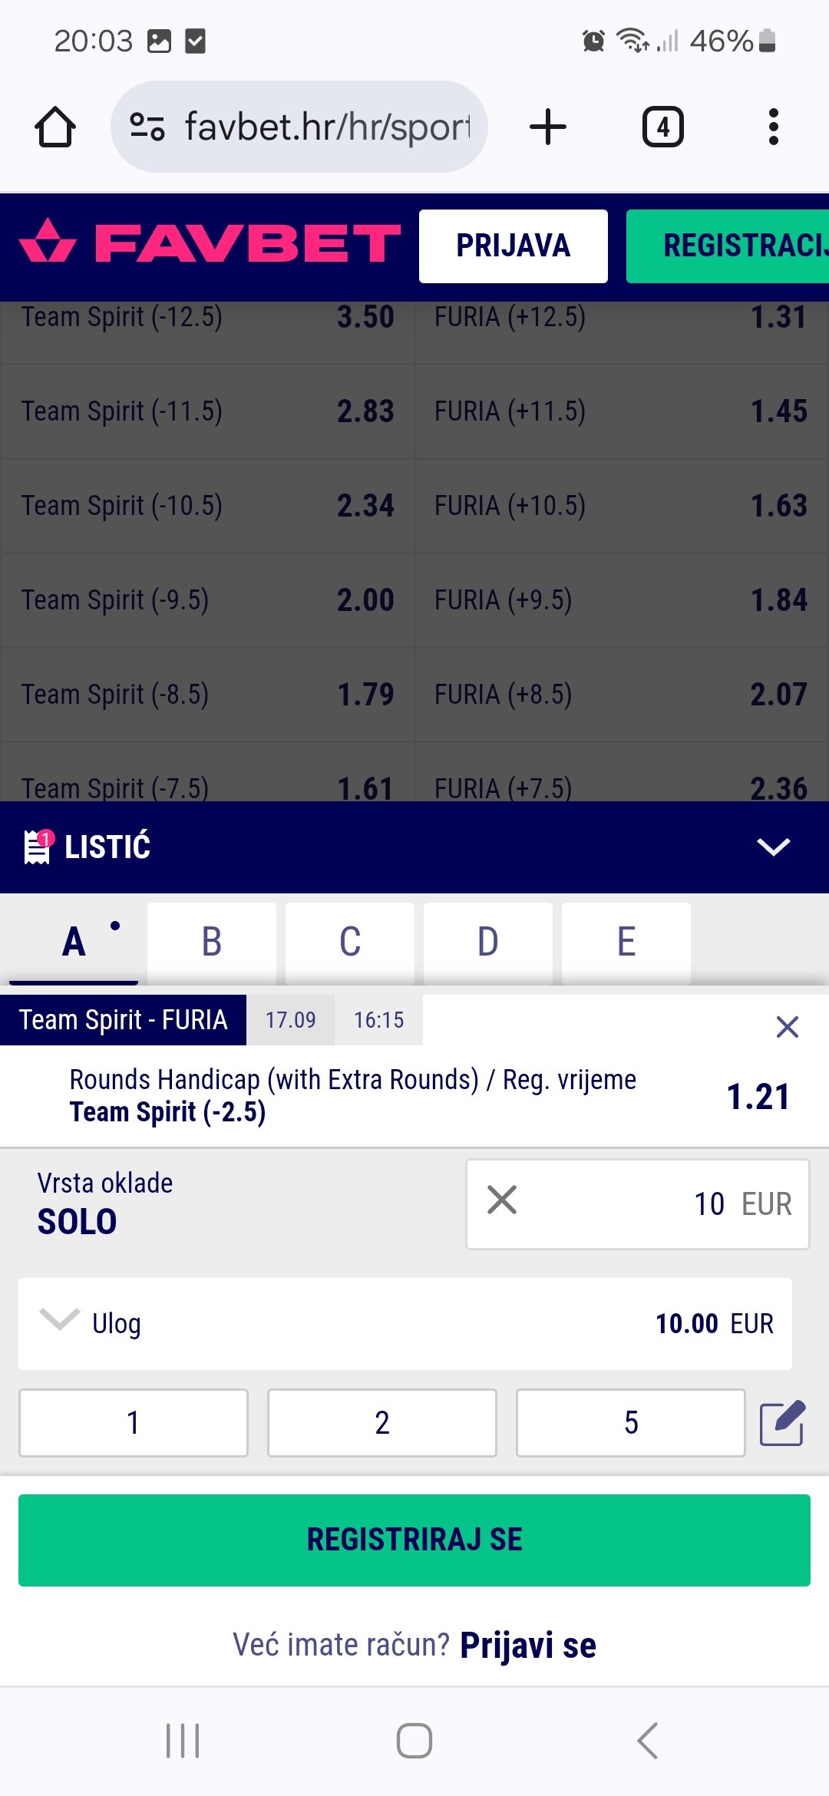Switch to bet slip tab B

[212, 942]
